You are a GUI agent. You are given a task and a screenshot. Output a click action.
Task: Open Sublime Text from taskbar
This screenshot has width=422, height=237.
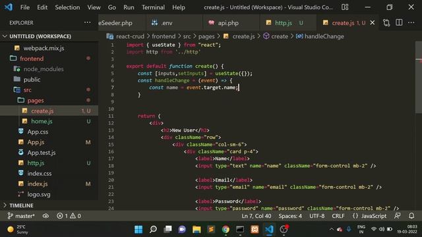coord(211,229)
